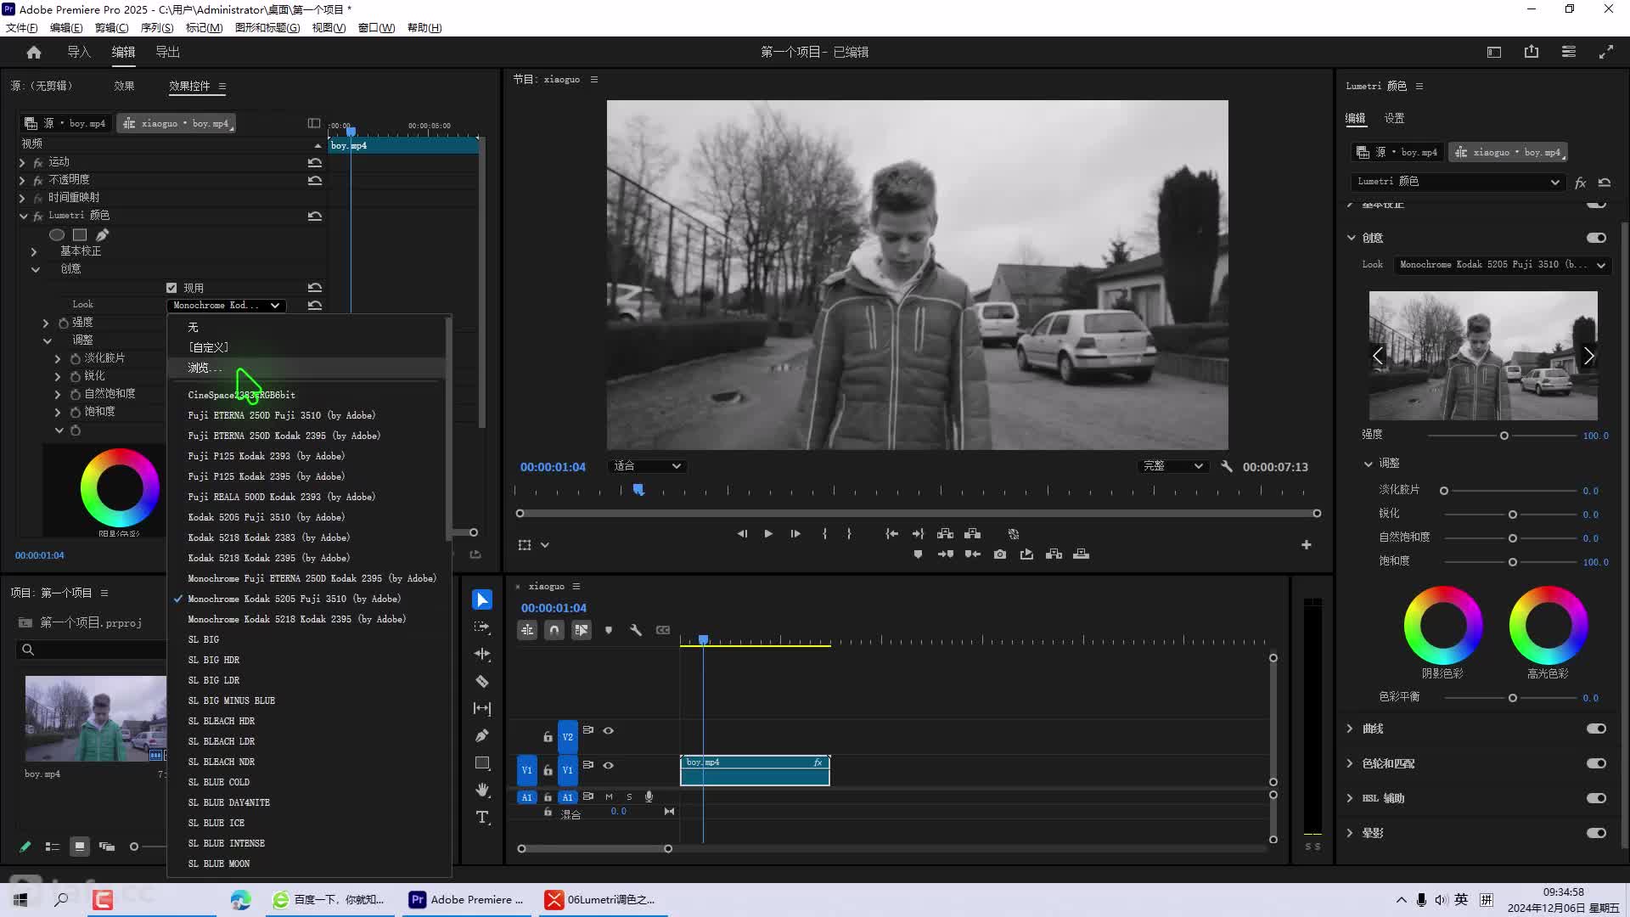1630x917 pixels.
Task: Select the Razor tool
Action: coord(482,682)
